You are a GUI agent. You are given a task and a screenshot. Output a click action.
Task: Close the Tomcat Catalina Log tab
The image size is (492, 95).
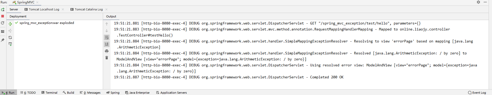(x=106, y=9)
